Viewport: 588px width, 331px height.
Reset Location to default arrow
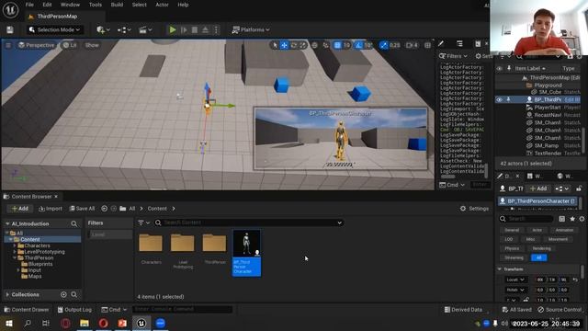[x=575, y=280]
